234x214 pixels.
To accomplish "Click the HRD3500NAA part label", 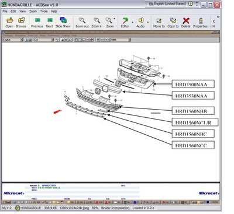I will pyautogui.click(x=193, y=84).
